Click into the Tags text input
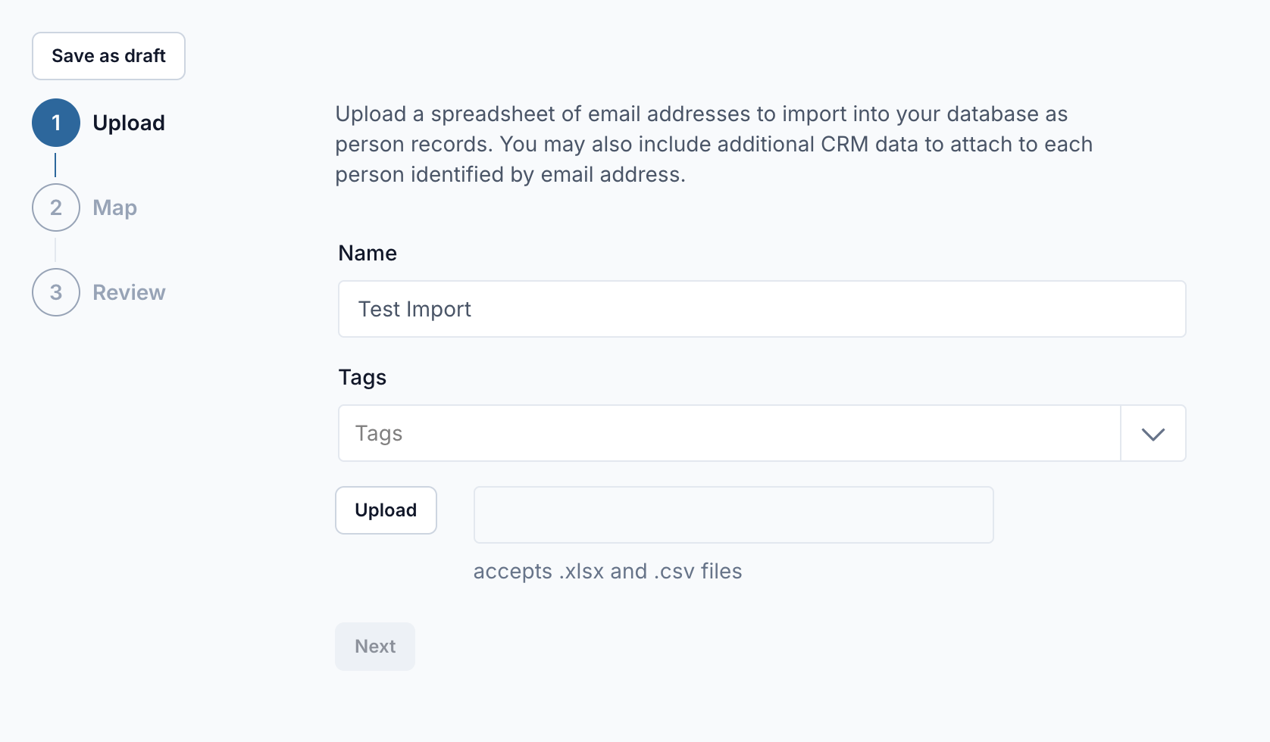The width and height of the screenshot is (1270, 742). coord(727,433)
